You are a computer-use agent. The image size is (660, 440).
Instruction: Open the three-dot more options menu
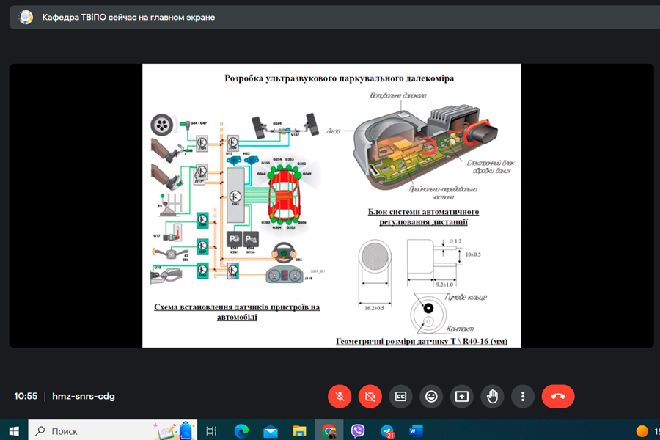tap(523, 396)
